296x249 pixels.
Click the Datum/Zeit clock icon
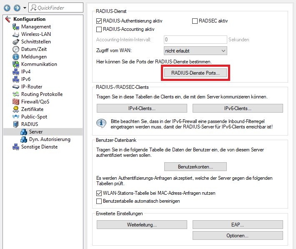click(16, 49)
